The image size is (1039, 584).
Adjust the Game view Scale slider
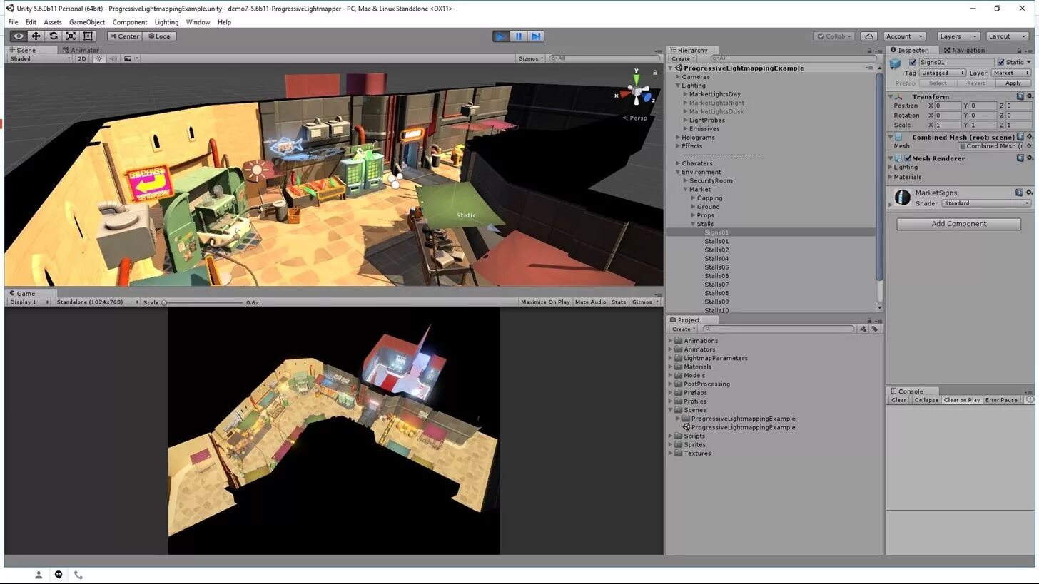(x=203, y=302)
